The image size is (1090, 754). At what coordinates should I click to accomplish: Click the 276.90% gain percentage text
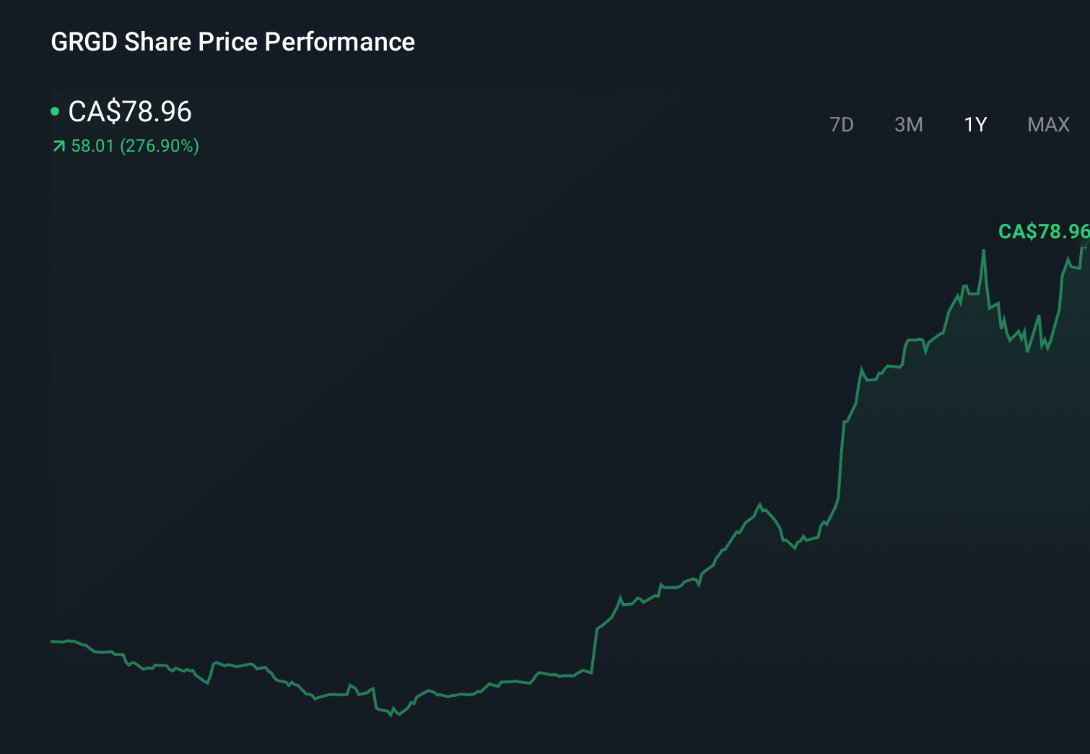tap(160, 146)
